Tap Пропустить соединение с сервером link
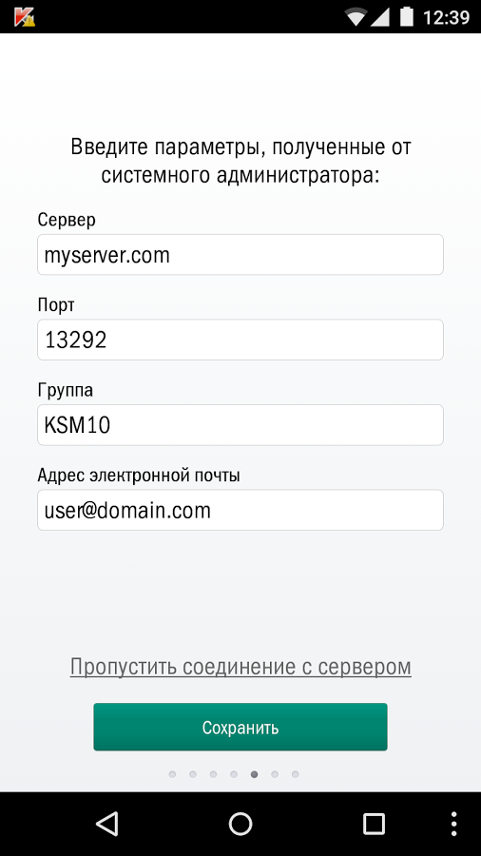 pyautogui.click(x=240, y=667)
